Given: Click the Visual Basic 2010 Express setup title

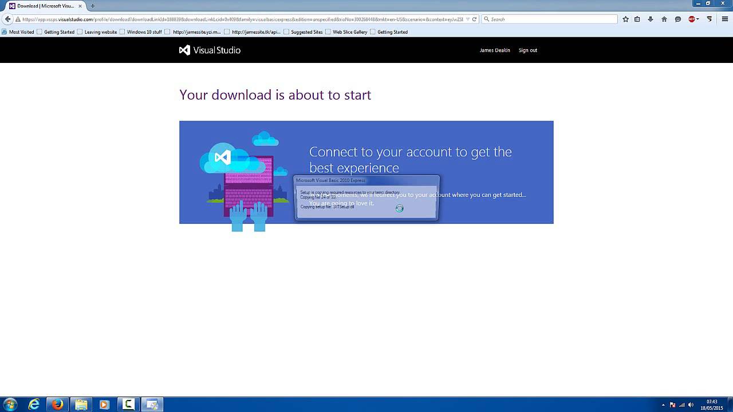Looking at the screenshot, I should pos(330,180).
